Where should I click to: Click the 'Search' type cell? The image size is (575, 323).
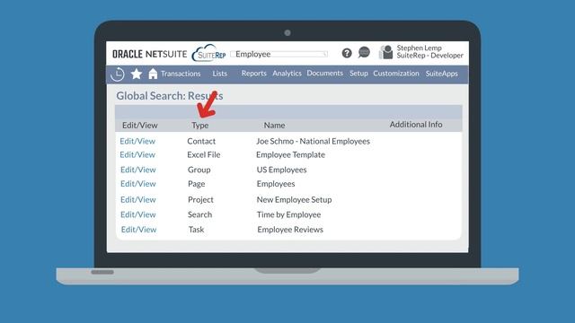pyautogui.click(x=199, y=214)
